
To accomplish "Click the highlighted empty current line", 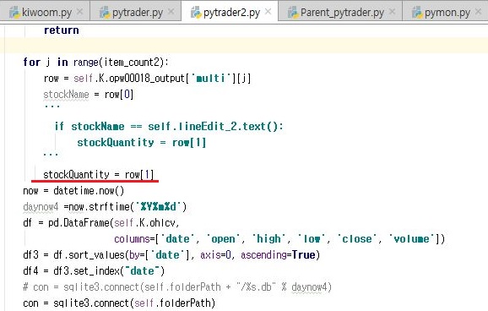I will click(244, 46).
